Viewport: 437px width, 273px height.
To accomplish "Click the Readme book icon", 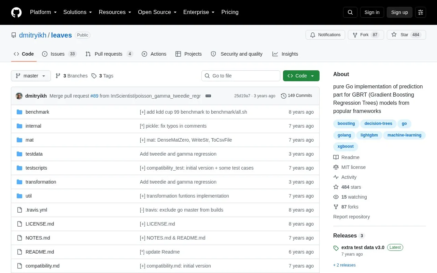I will click(x=336, y=157).
